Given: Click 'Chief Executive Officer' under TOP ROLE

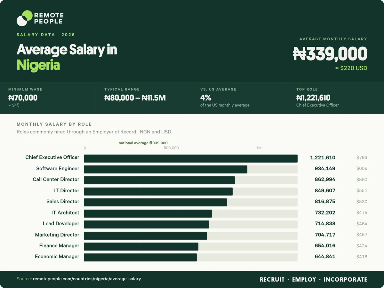Looking at the screenshot, I should click(317, 105).
